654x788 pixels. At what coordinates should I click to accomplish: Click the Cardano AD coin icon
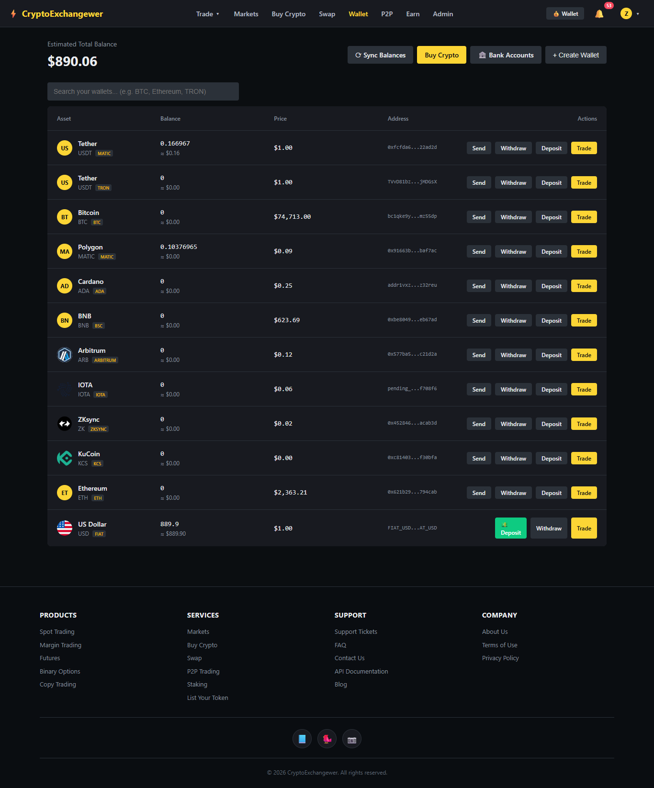[65, 286]
